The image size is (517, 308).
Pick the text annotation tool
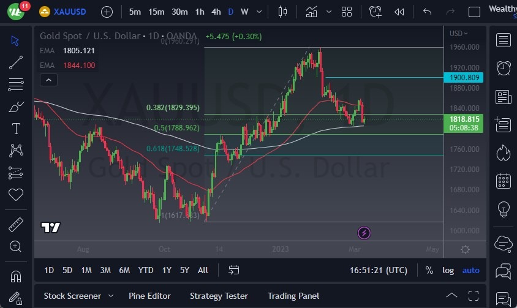(16, 129)
